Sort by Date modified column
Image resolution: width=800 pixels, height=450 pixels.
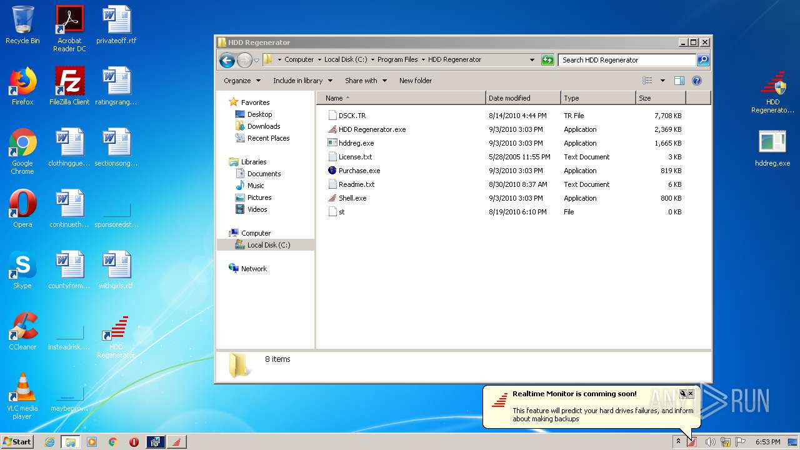523,98
